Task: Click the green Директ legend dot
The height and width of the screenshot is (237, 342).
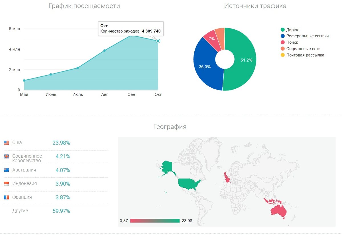Action: pos(282,30)
